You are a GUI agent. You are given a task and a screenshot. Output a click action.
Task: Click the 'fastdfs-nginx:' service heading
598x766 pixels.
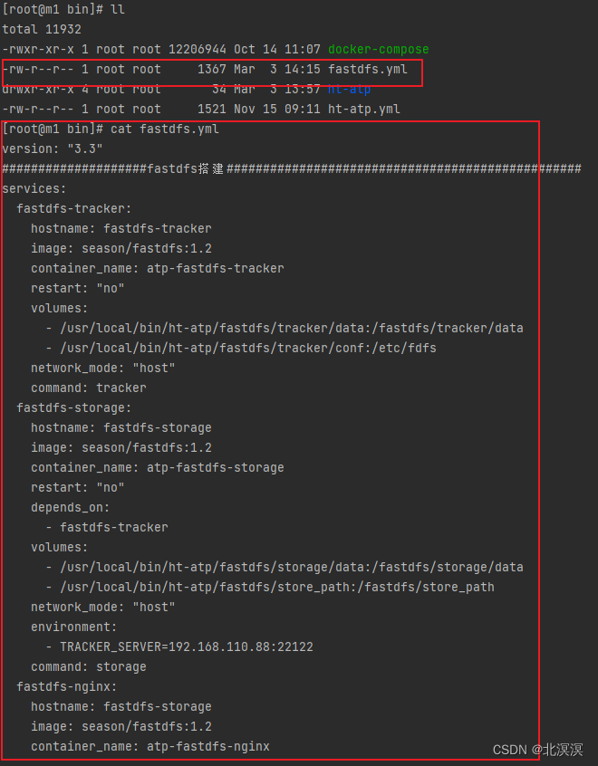pos(67,687)
